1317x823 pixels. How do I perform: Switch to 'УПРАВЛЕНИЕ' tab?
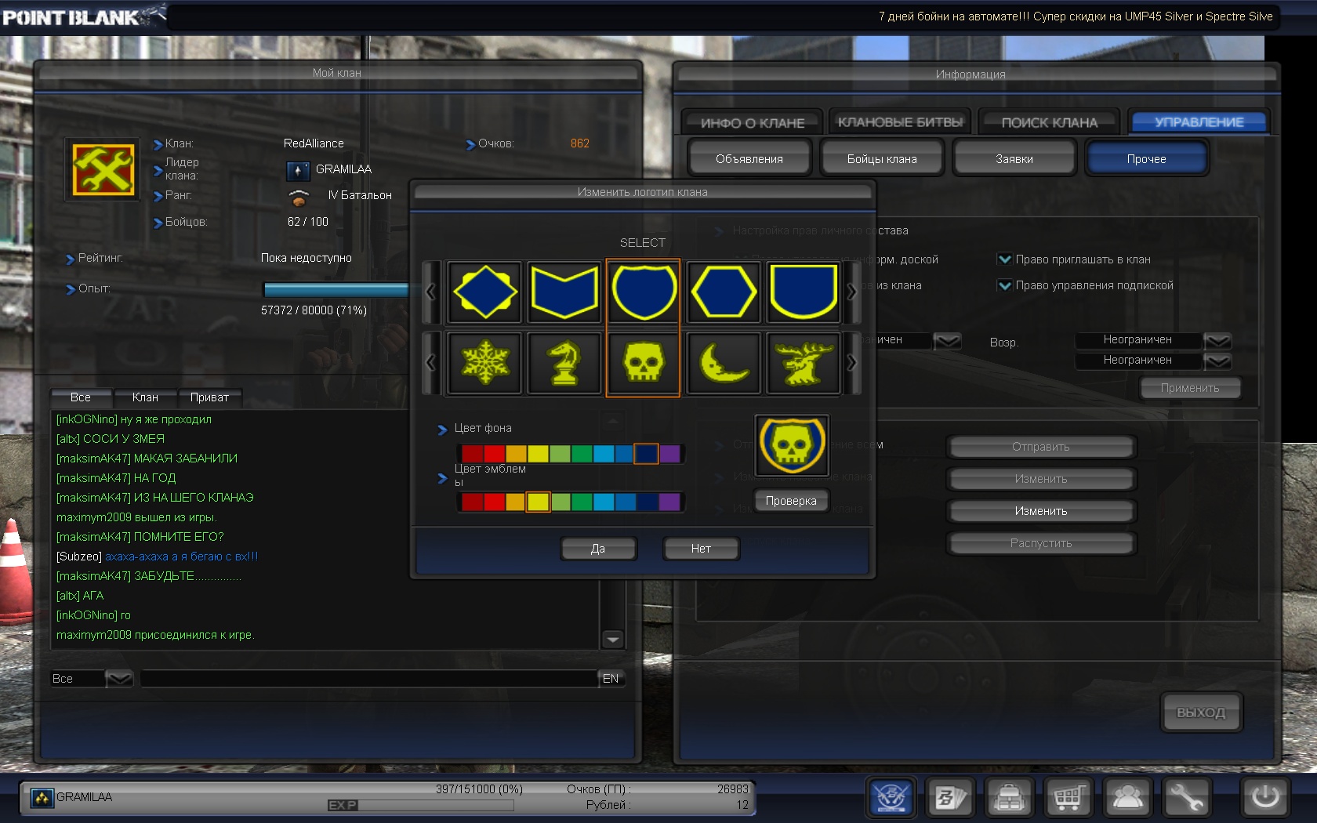click(x=1199, y=122)
